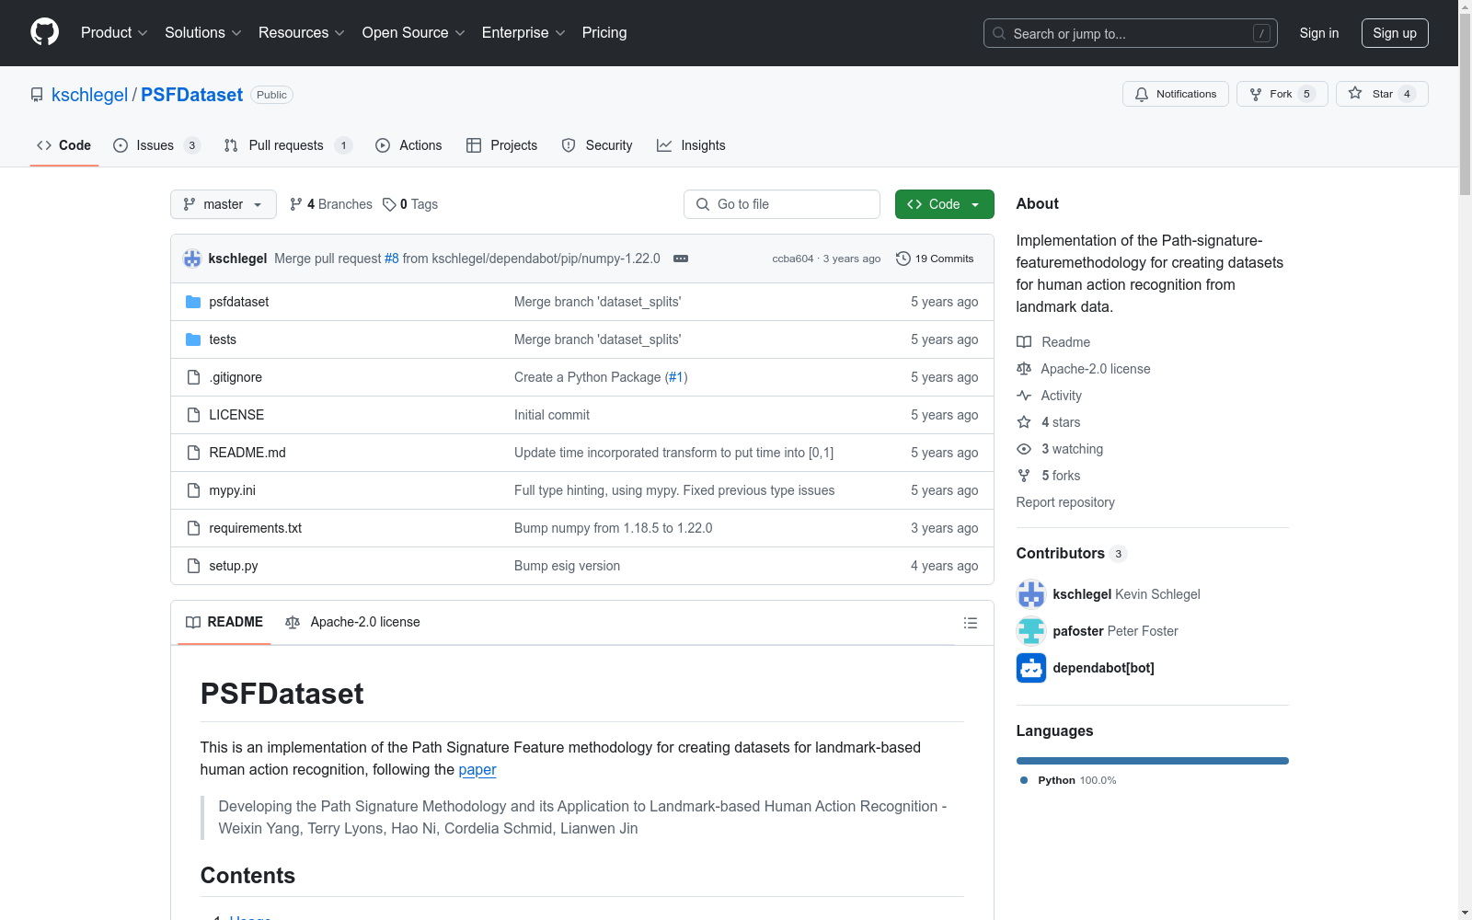Click kschlegel avatar in Contributors
Viewport: 1472px width, 920px height.
[x=1031, y=594]
